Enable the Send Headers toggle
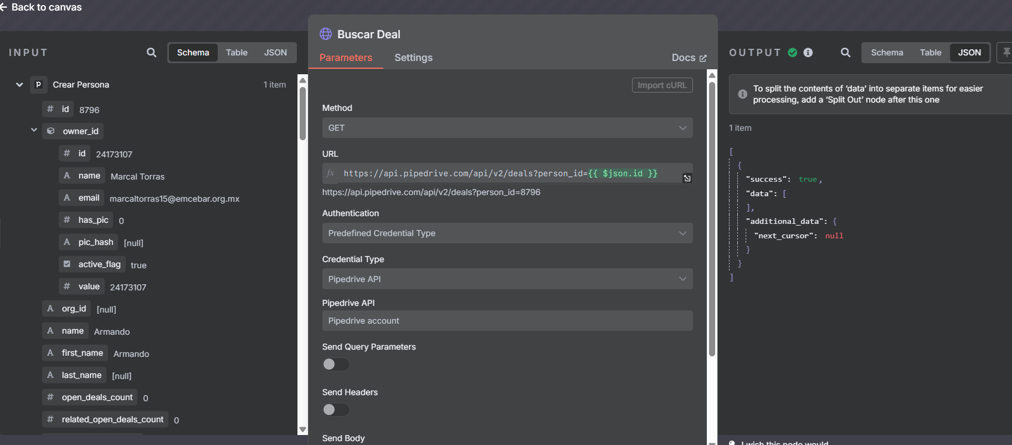 pos(336,410)
